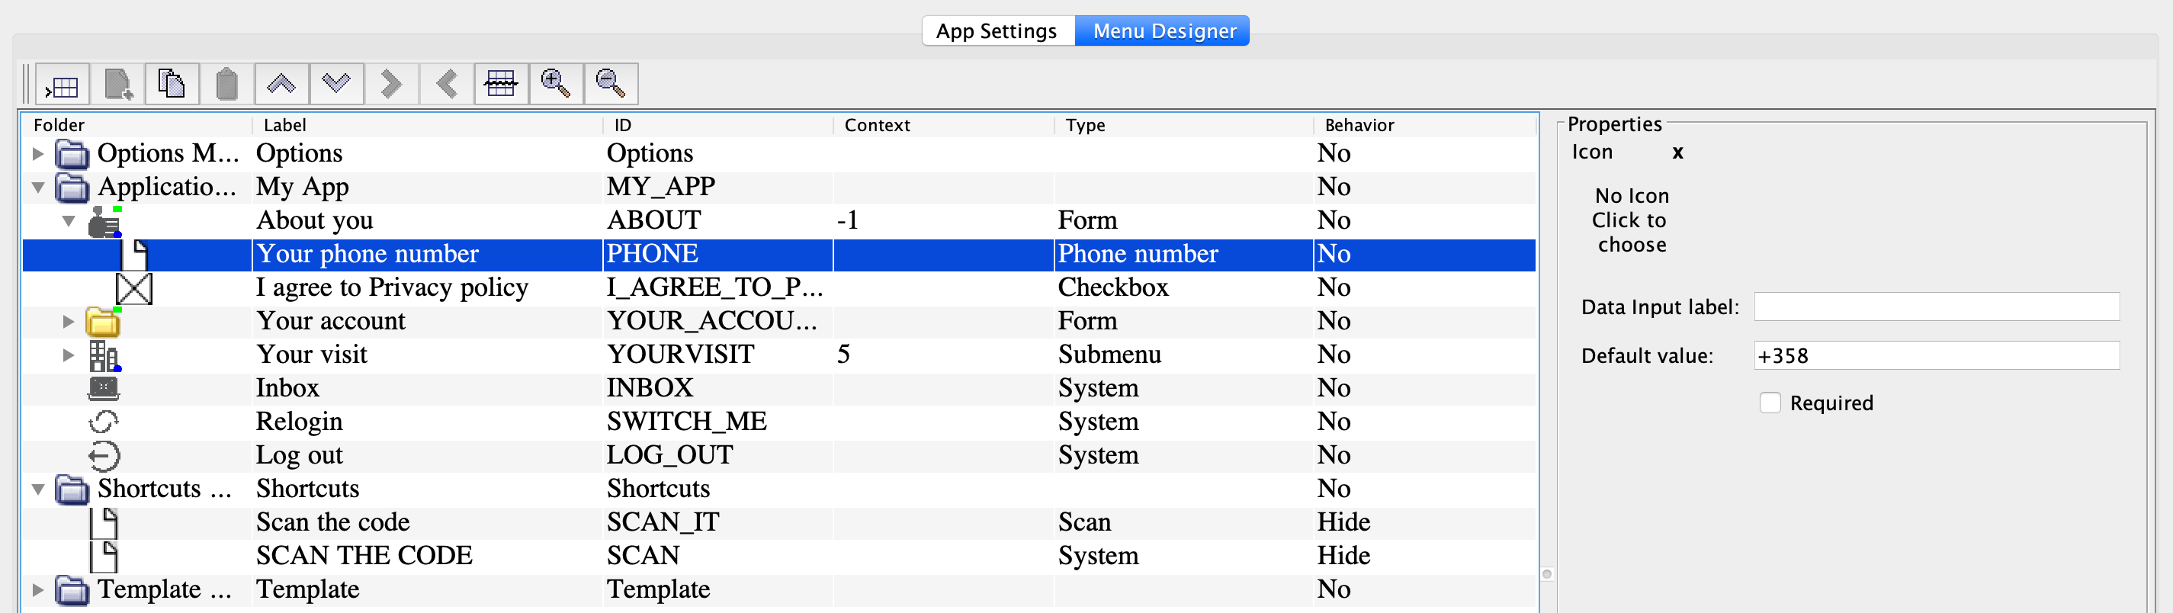Move selected item down with down arrow
This screenshot has height=613, width=2173.
335,85
